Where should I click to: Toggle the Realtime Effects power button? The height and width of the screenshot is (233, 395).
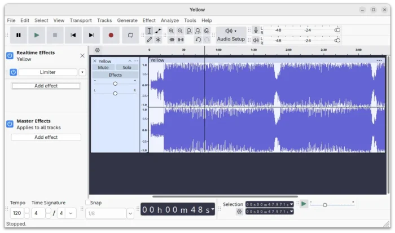[10, 55]
